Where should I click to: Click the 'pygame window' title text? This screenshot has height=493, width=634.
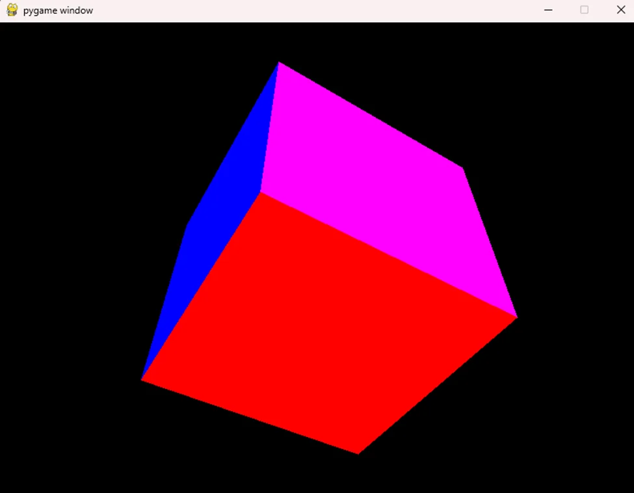point(58,10)
